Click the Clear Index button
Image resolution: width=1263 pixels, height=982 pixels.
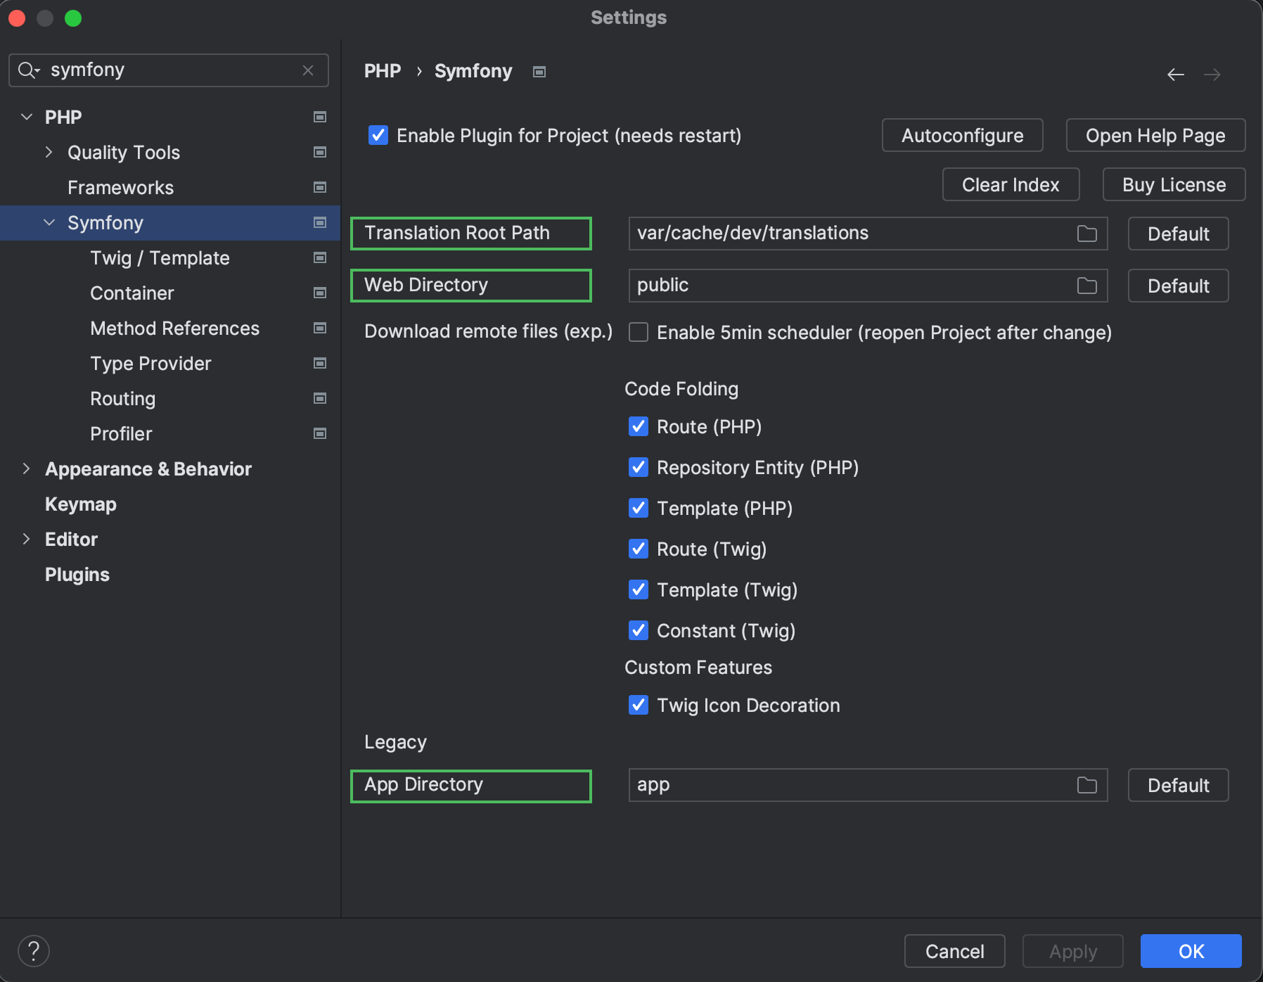coord(1011,184)
